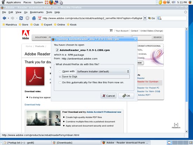Open the View menu
This screenshot has width=193, height=145.
click(x=18, y=12)
